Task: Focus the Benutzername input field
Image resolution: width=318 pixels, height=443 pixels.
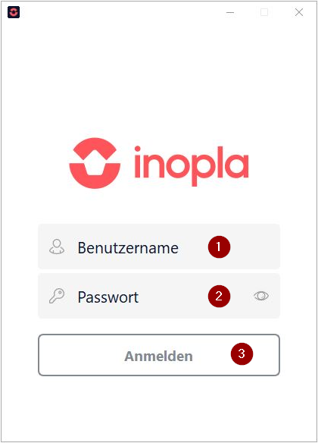Action: pyautogui.click(x=159, y=247)
